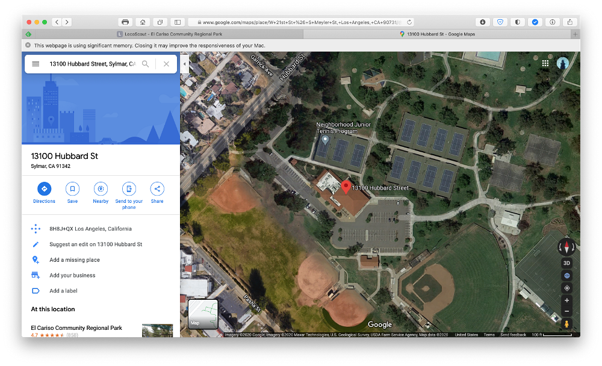The height and width of the screenshot is (366, 602).
Task: Select the 13100 Hubbard St Google Maps tab
Action: (437, 34)
